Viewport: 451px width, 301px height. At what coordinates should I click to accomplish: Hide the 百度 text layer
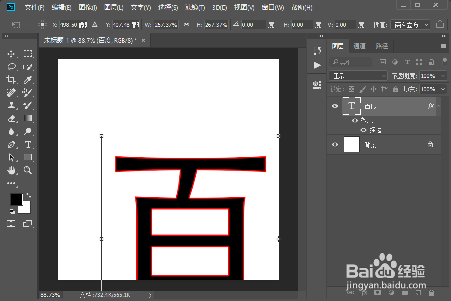335,106
